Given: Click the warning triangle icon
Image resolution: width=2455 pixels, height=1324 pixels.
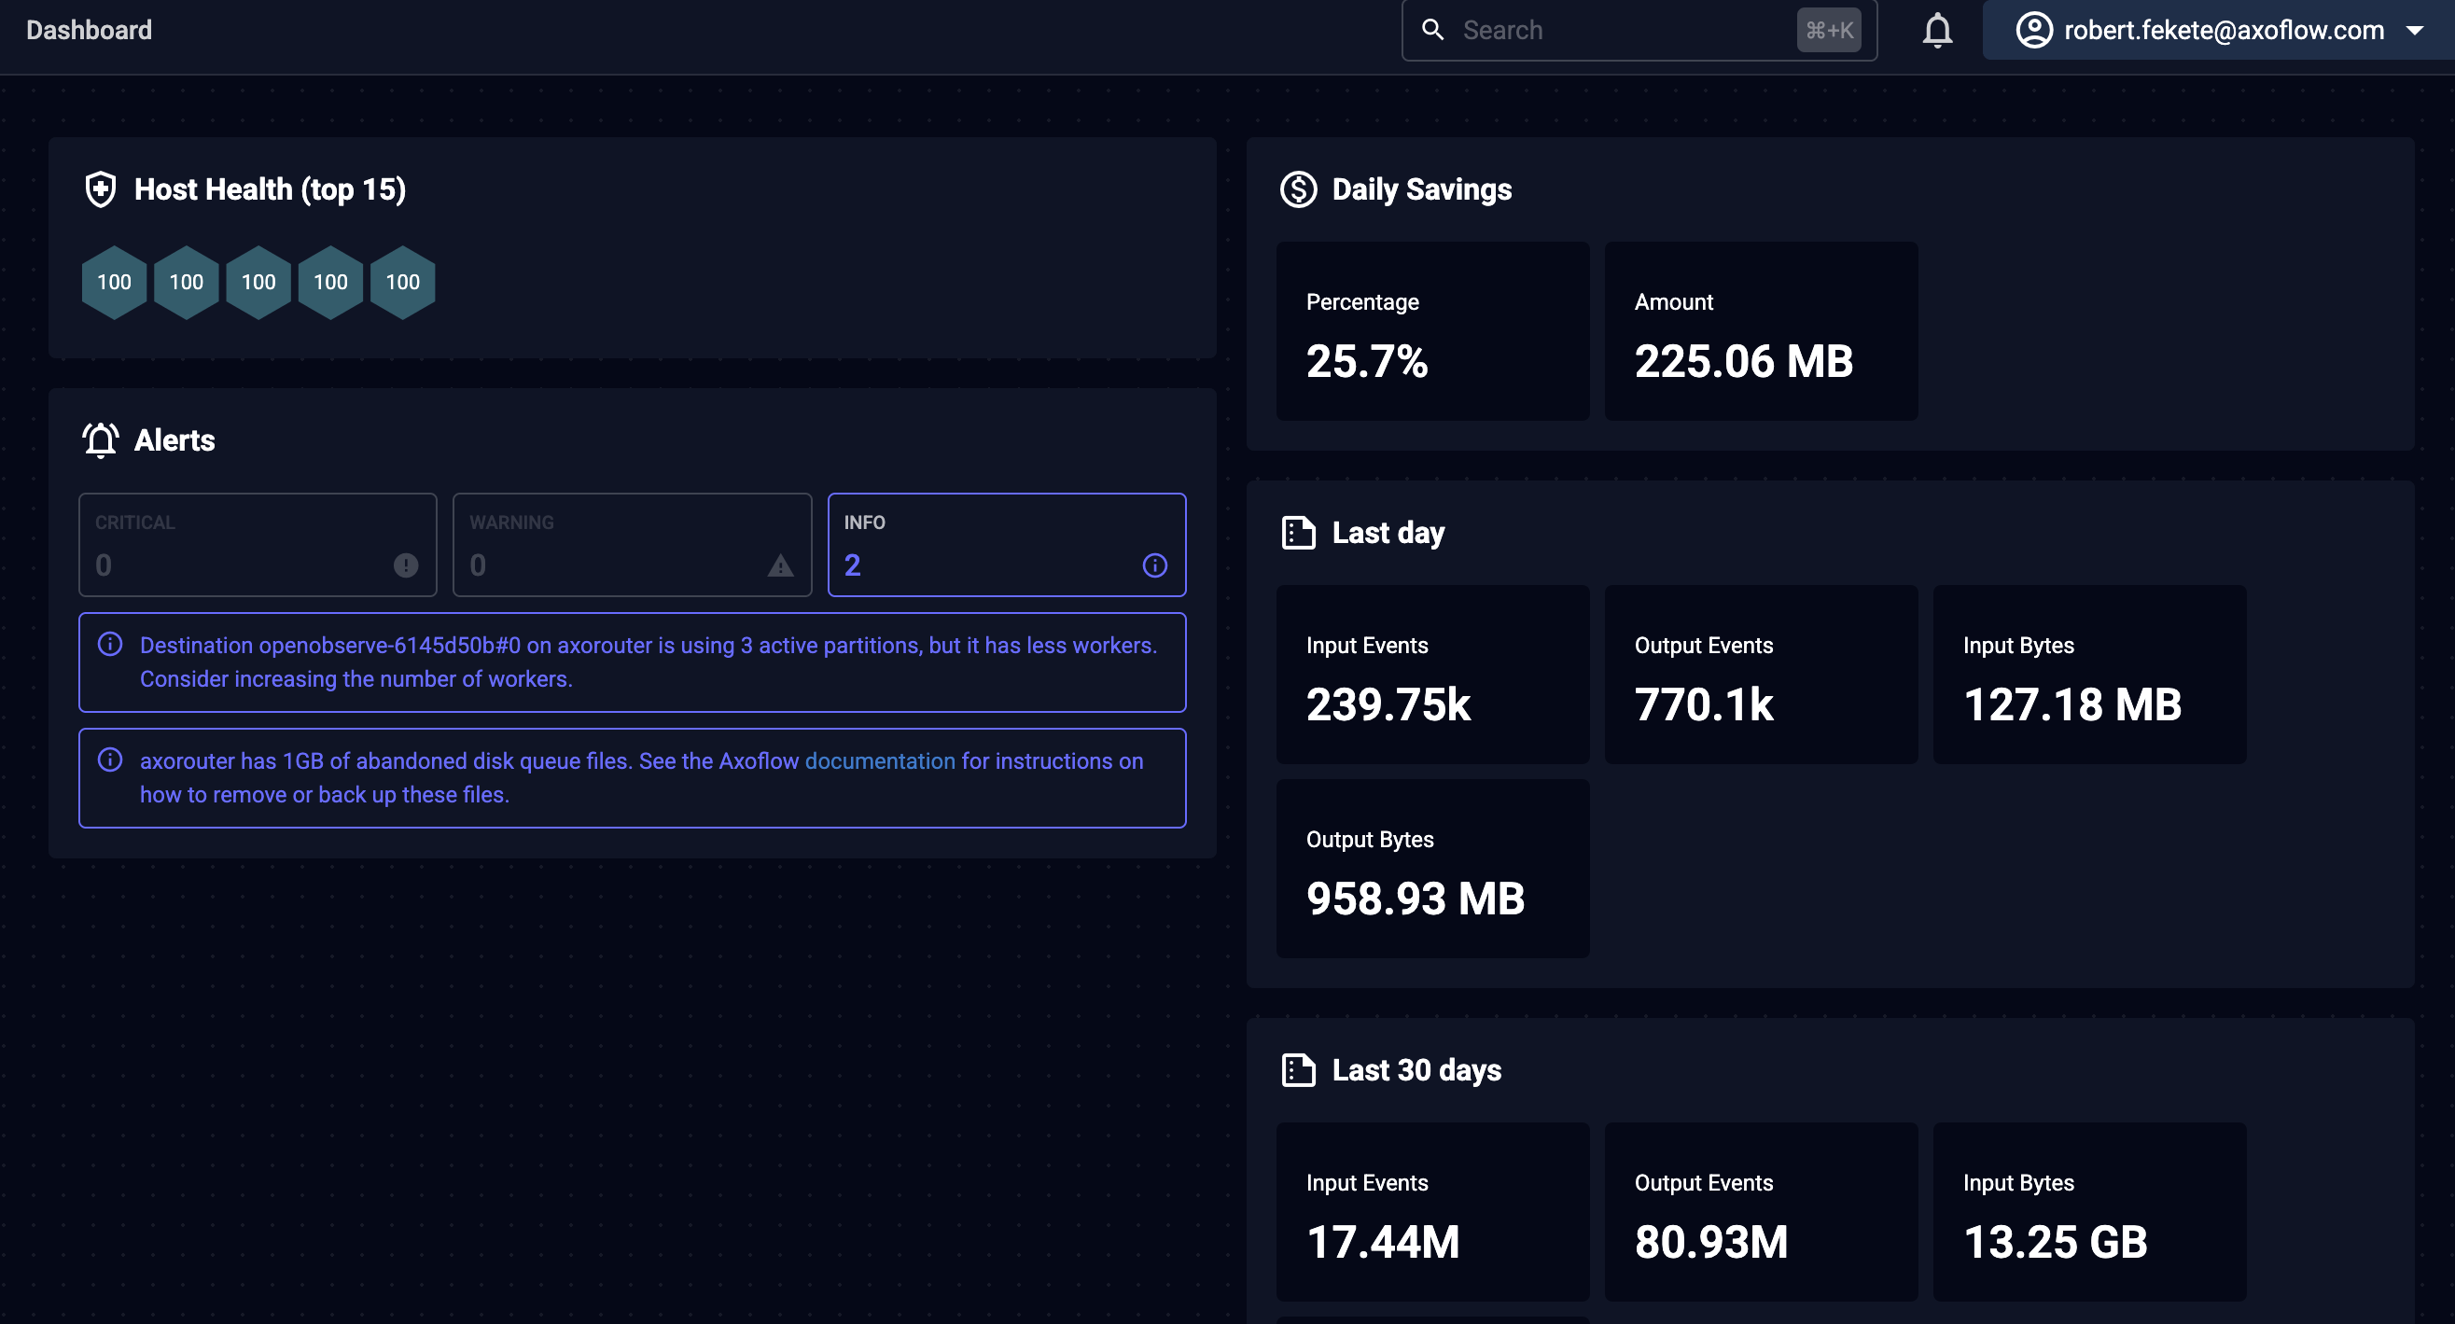Looking at the screenshot, I should 780,565.
